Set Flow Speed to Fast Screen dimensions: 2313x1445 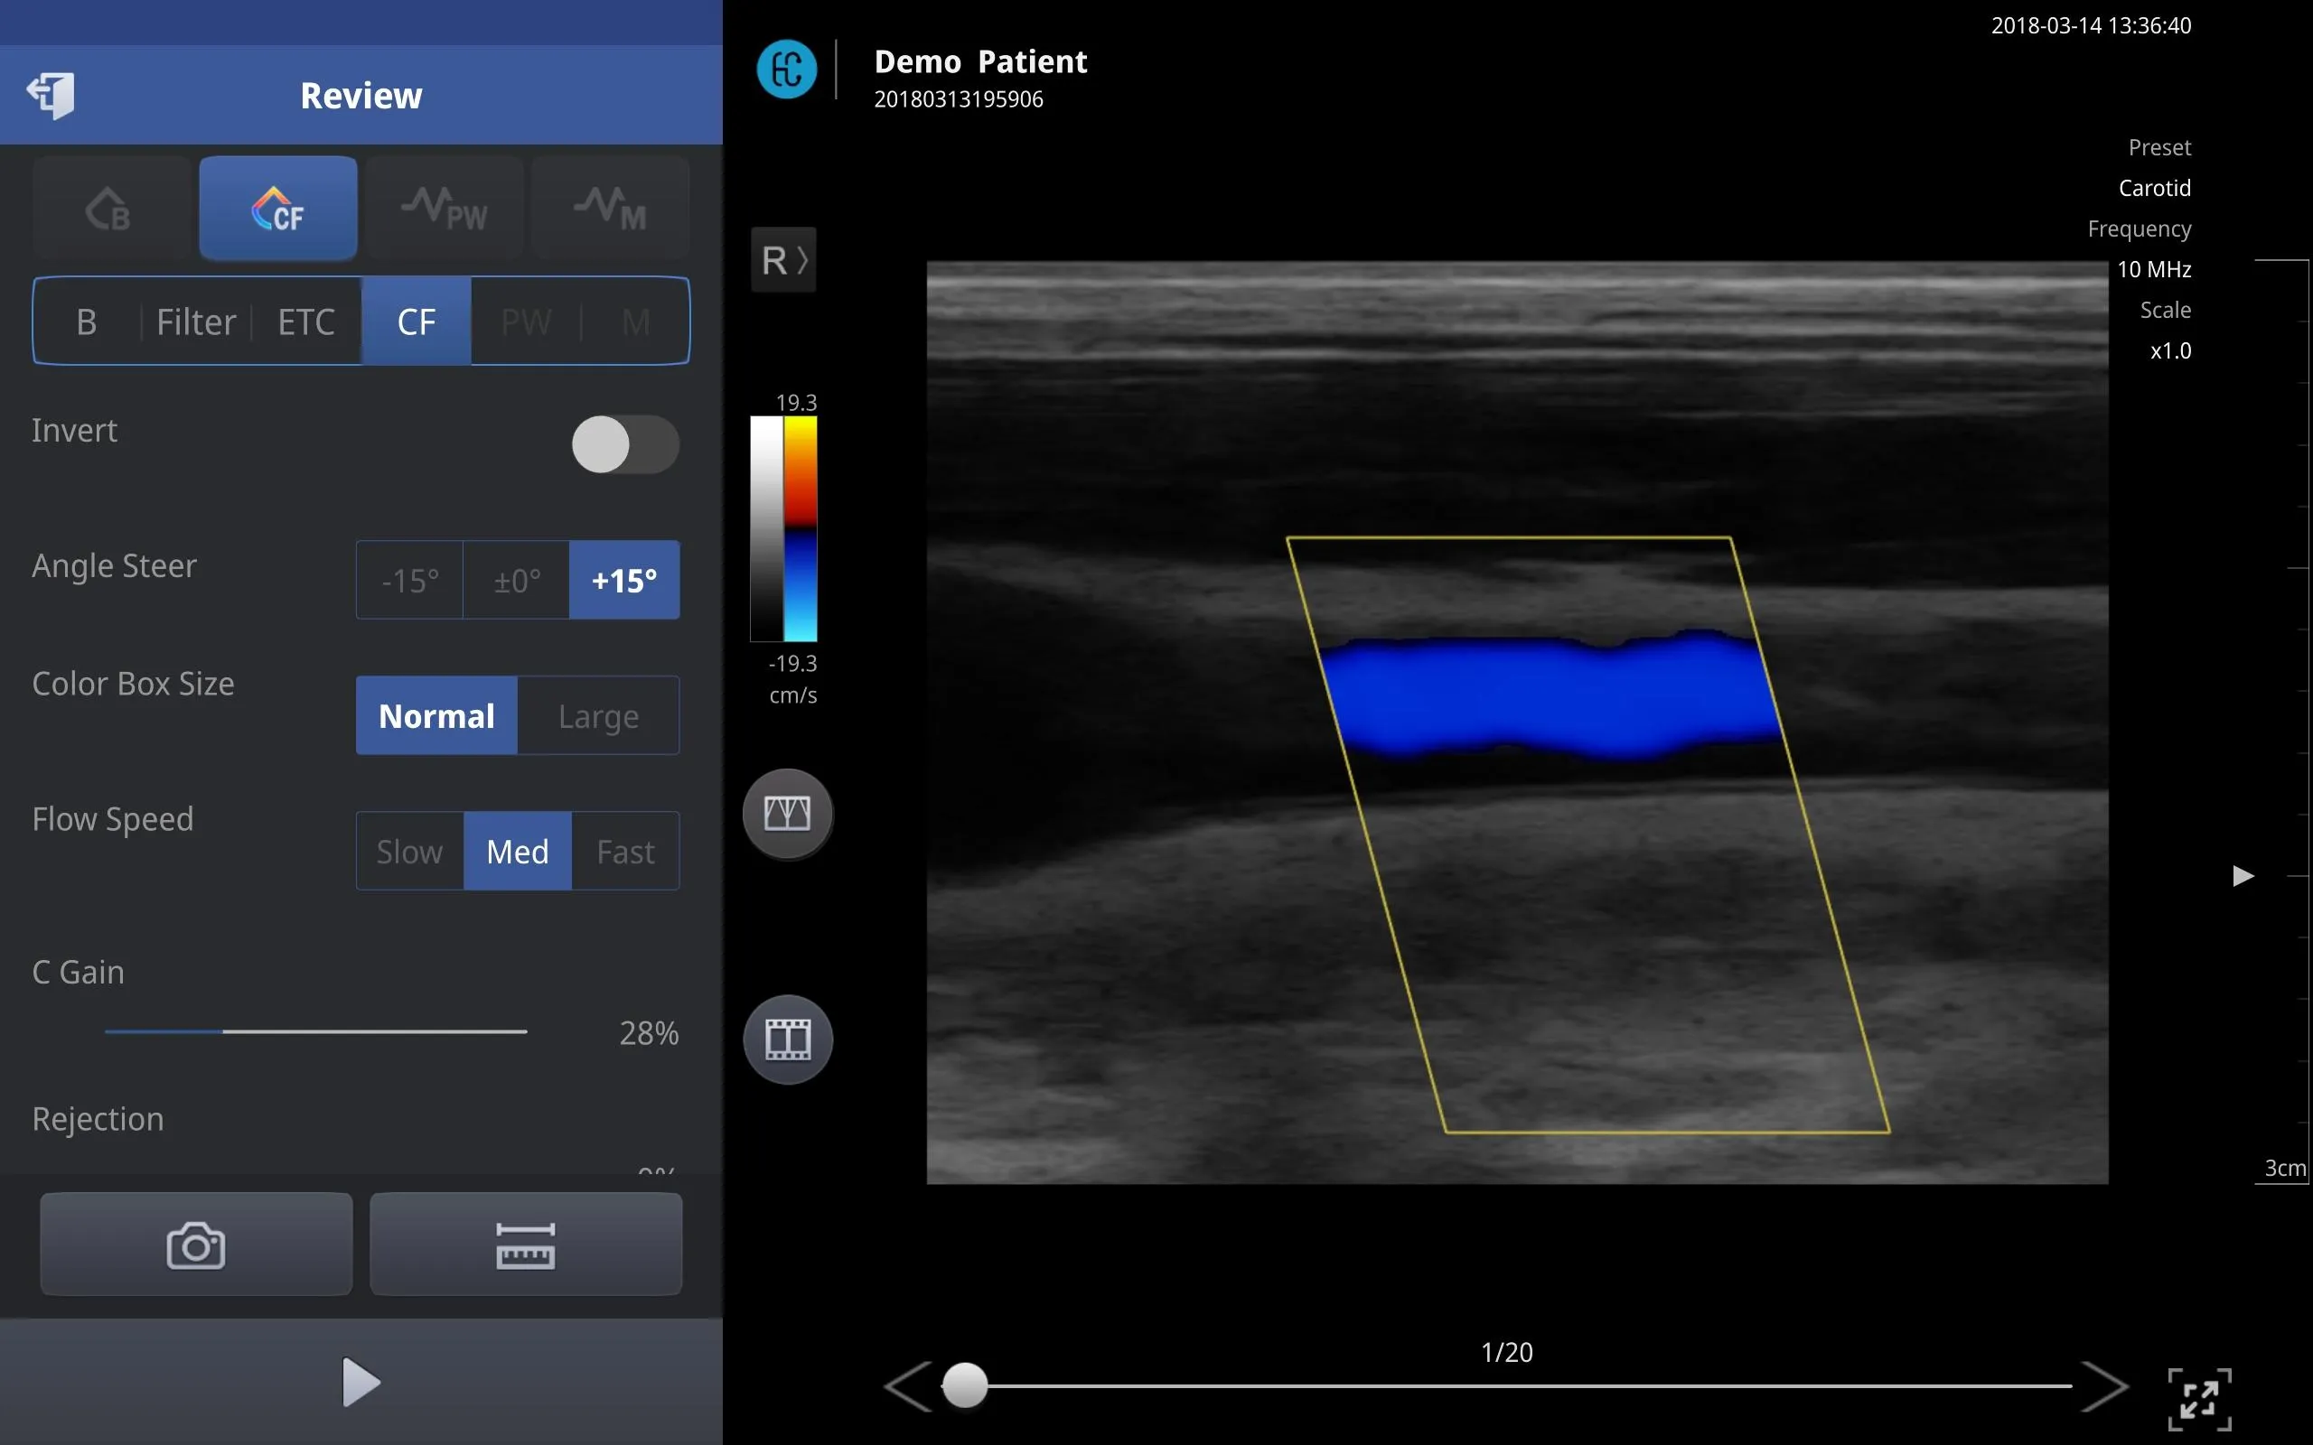pos(625,851)
